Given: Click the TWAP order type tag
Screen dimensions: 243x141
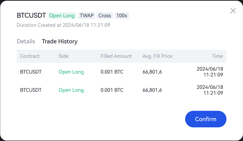Looking at the screenshot, I should pos(87,16).
